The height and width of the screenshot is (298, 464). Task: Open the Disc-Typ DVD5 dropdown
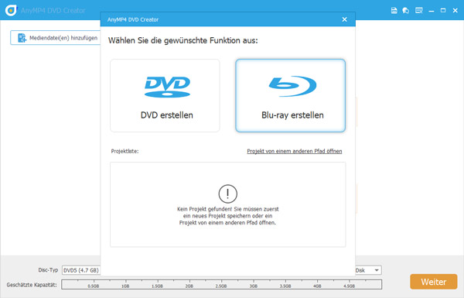(x=81, y=270)
